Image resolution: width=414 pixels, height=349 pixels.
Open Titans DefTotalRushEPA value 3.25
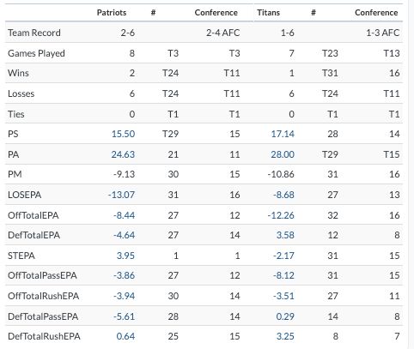pyautogui.click(x=285, y=336)
